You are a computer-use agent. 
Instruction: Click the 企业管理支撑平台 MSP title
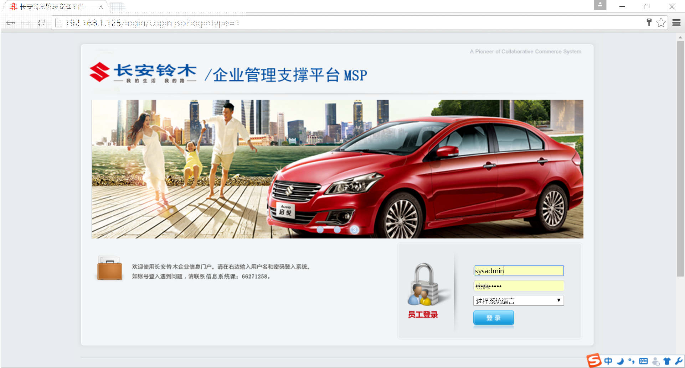click(286, 75)
